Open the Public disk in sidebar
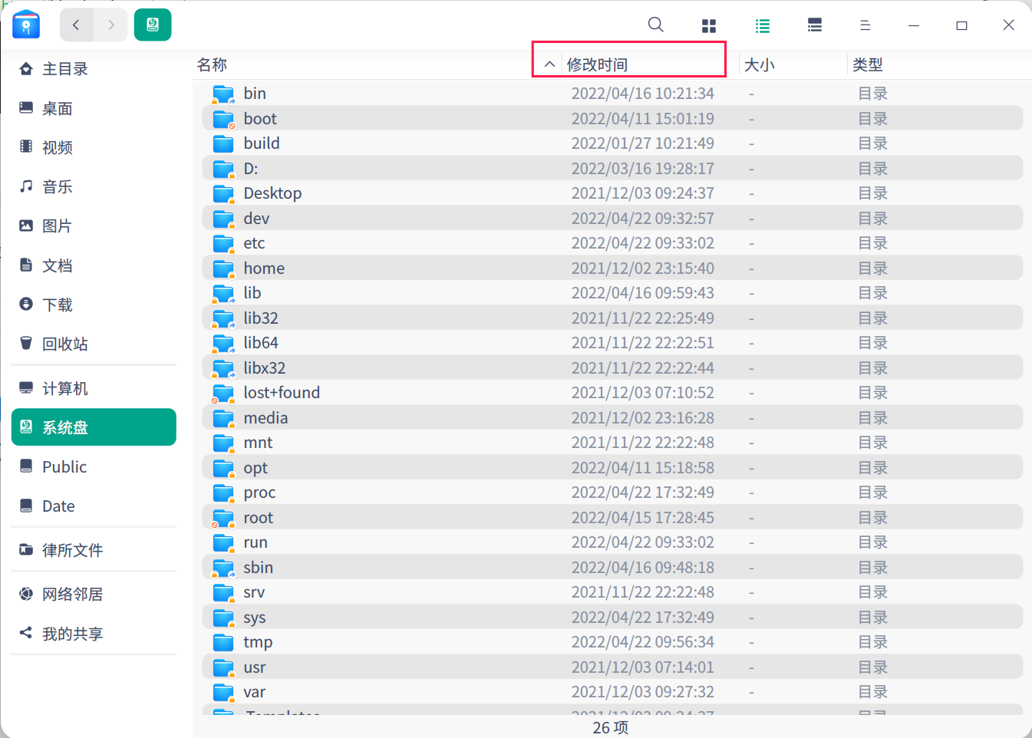Viewport: 1032px width, 738px height. pyautogui.click(x=94, y=466)
